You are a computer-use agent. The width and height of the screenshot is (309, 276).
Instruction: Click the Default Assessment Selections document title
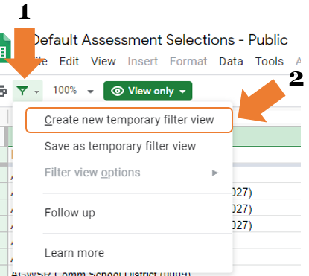[160, 40]
